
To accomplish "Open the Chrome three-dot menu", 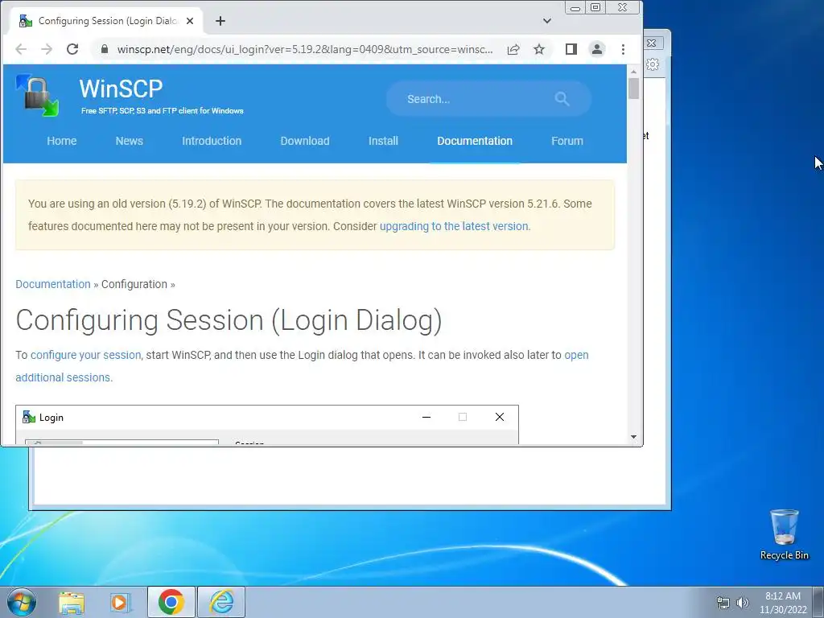I will point(624,49).
